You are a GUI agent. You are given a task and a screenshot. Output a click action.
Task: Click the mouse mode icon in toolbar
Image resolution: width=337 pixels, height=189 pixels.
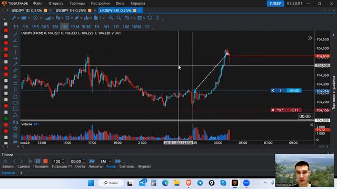(x=157, y=18)
